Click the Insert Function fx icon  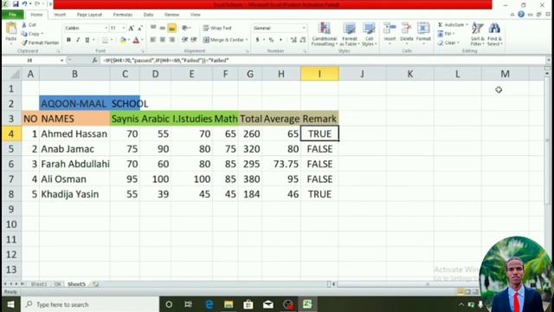[x=94, y=61]
